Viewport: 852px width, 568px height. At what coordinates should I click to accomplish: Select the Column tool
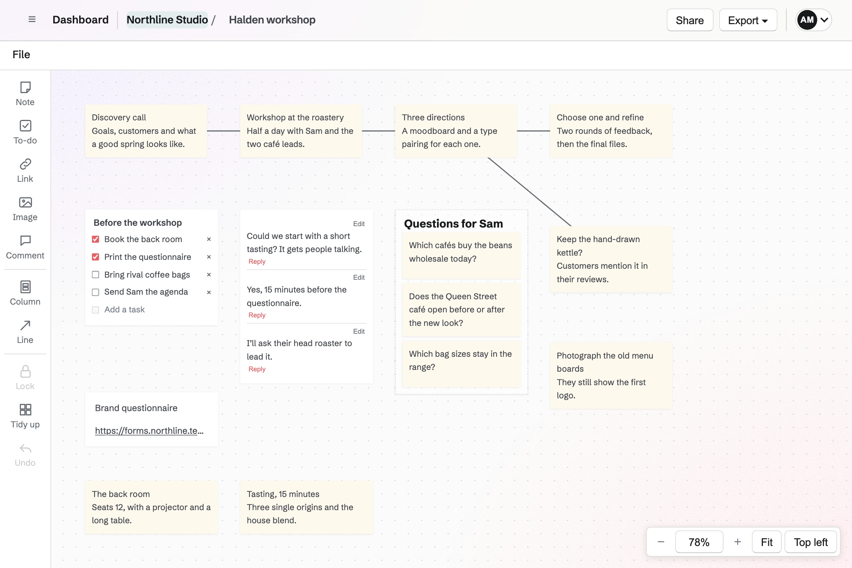pos(25,293)
